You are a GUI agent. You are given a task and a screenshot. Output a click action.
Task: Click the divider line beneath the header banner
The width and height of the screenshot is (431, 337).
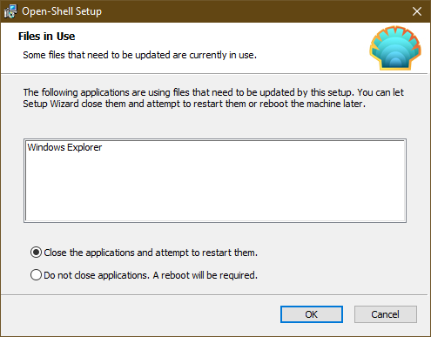pyautogui.click(x=214, y=74)
